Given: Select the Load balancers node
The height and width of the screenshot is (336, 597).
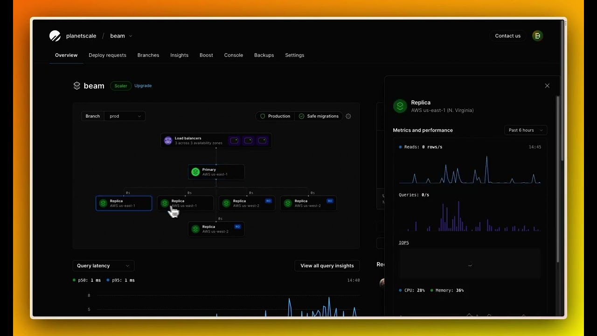Looking at the screenshot, I should (x=216, y=140).
